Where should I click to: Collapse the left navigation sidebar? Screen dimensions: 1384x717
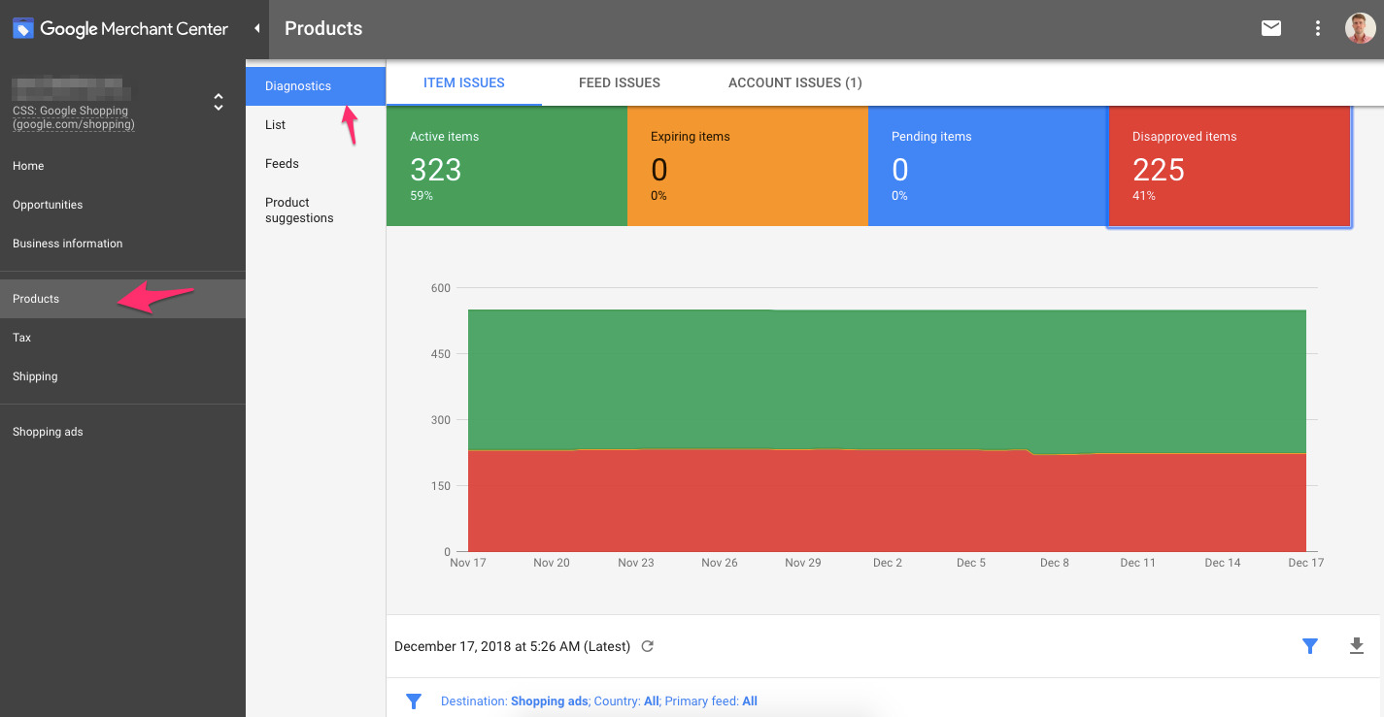point(256,28)
